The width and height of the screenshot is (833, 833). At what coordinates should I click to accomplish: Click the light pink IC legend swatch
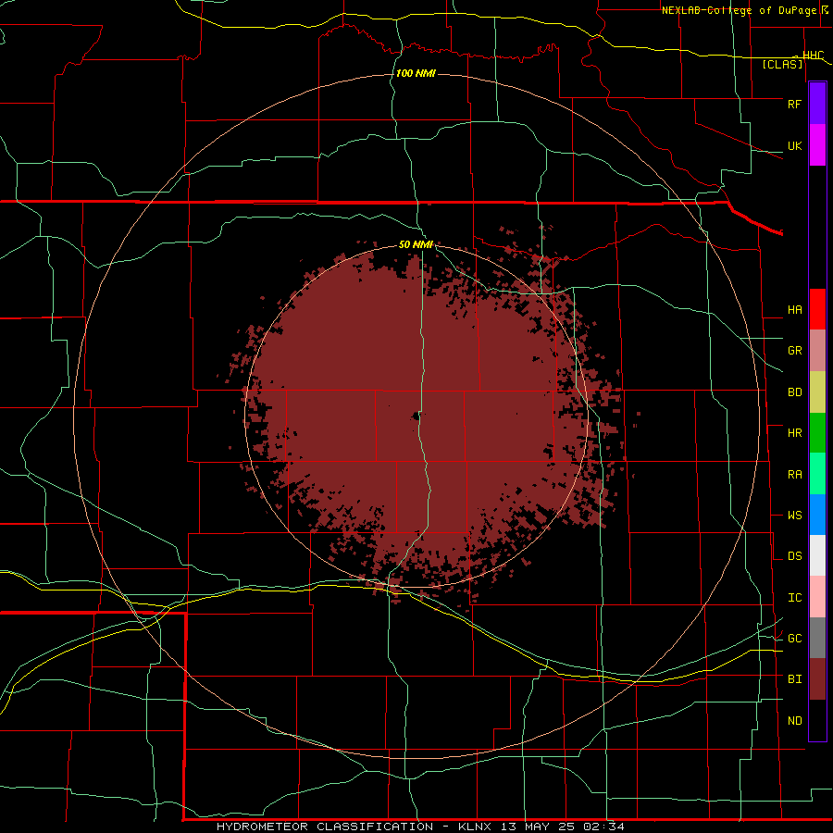(817, 597)
